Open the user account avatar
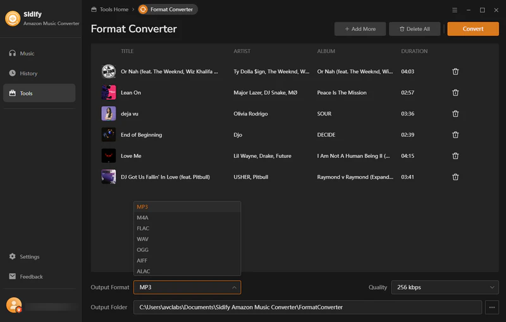This screenshot has width=506, height=322. pyautogui.click(x=14, y=305)
